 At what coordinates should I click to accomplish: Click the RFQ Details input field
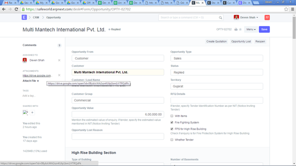216,100
